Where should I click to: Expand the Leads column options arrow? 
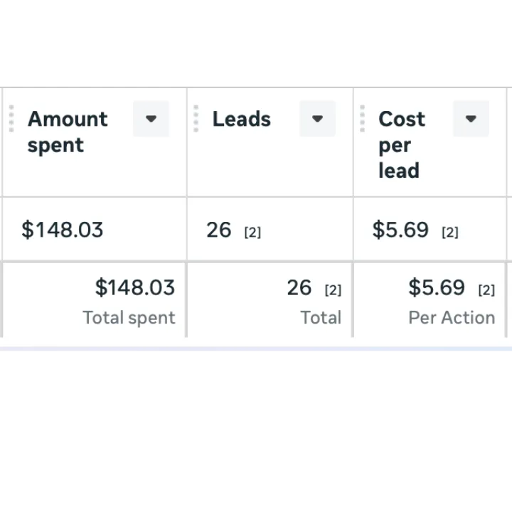[x=317, y=119]
